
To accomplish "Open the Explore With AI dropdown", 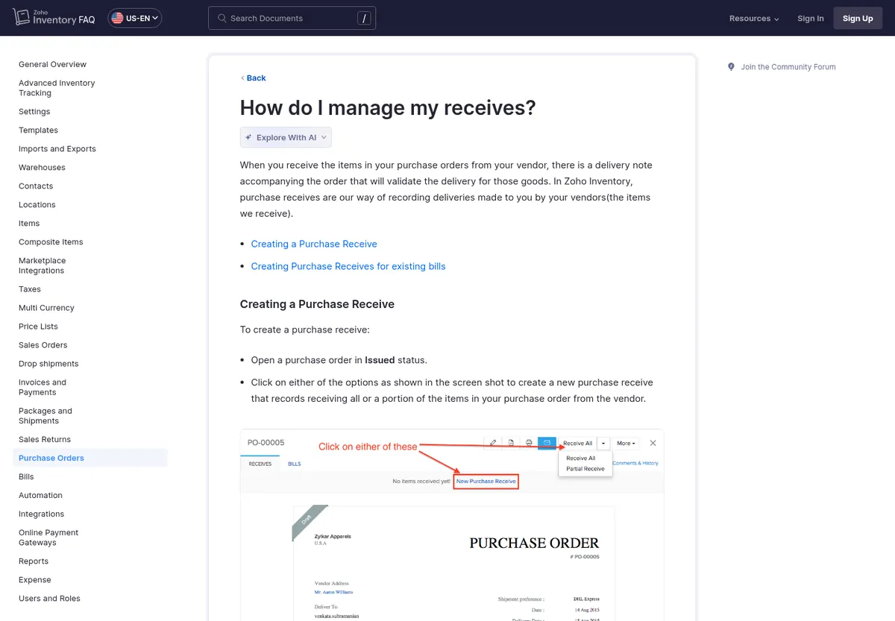I will [286, 137].
